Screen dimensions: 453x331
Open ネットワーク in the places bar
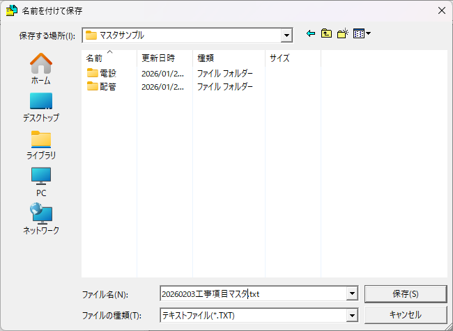pyautogui.click(x=41, y=219)
